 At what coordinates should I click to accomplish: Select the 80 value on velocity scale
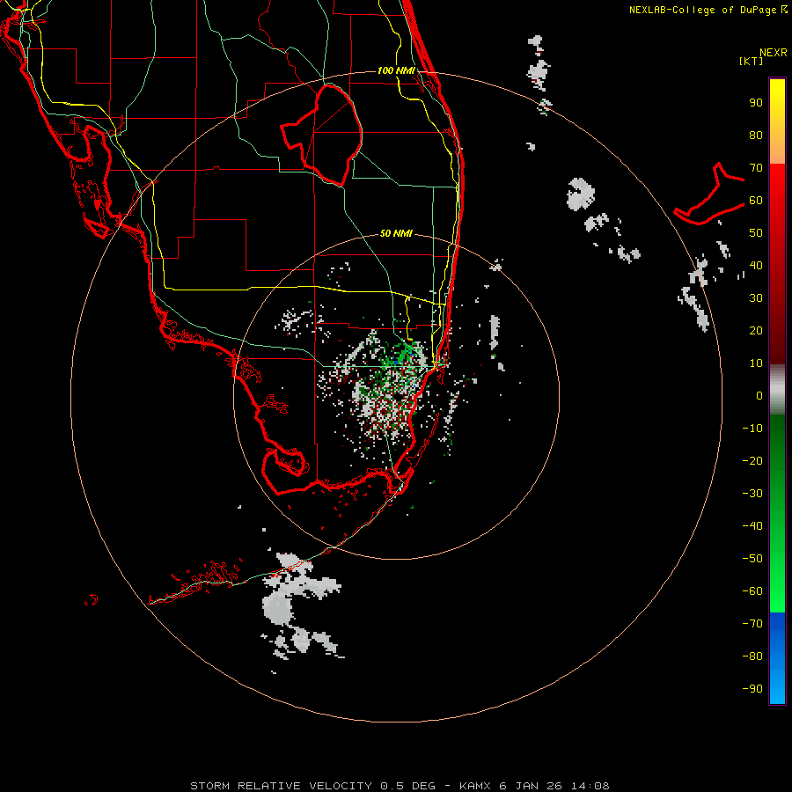coord(756,136)
